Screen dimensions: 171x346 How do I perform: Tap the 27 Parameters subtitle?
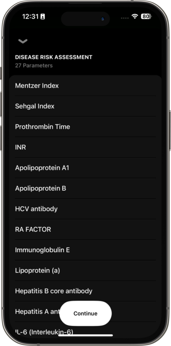(34, 66)
